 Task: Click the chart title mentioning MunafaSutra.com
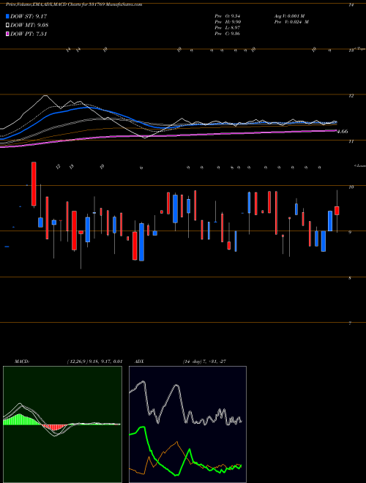(74, 4)
